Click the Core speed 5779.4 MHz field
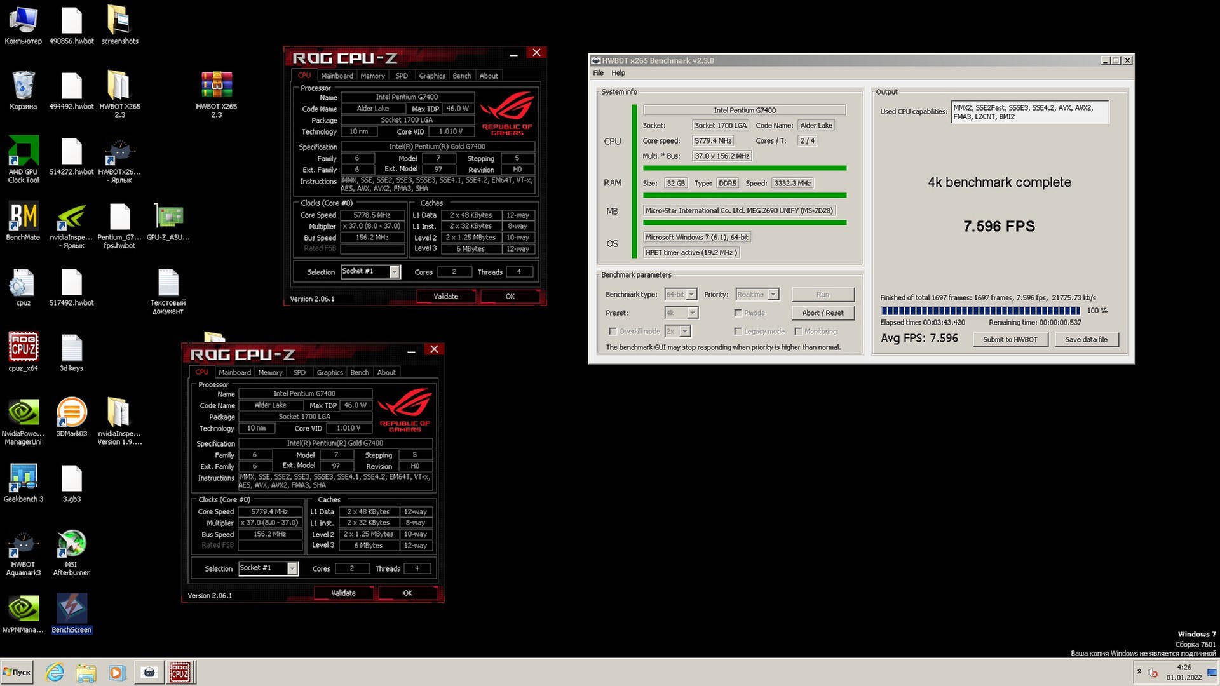Image resolution: width=1220 pixels, height=686 pixels. coord(712,140)
